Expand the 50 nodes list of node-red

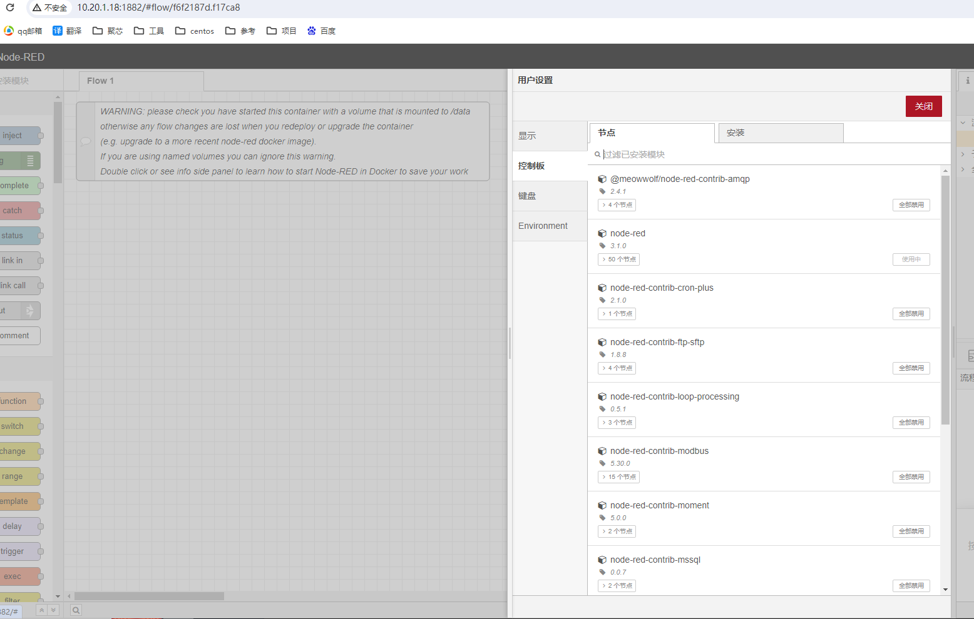(618, 259)
